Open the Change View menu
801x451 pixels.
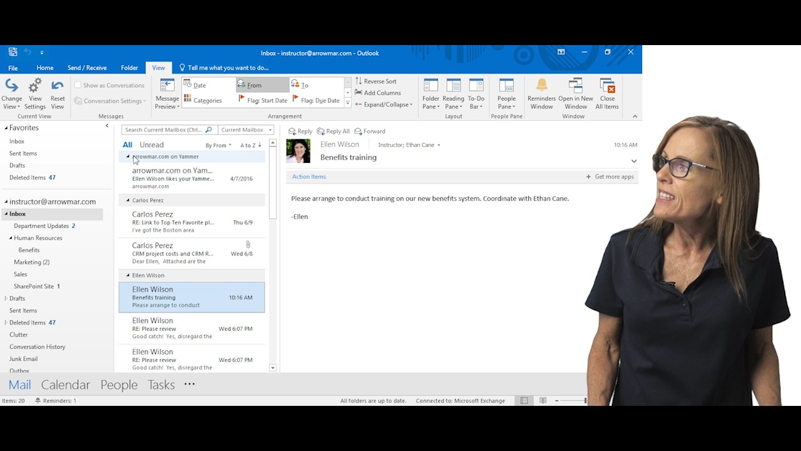tap(11, 94)
